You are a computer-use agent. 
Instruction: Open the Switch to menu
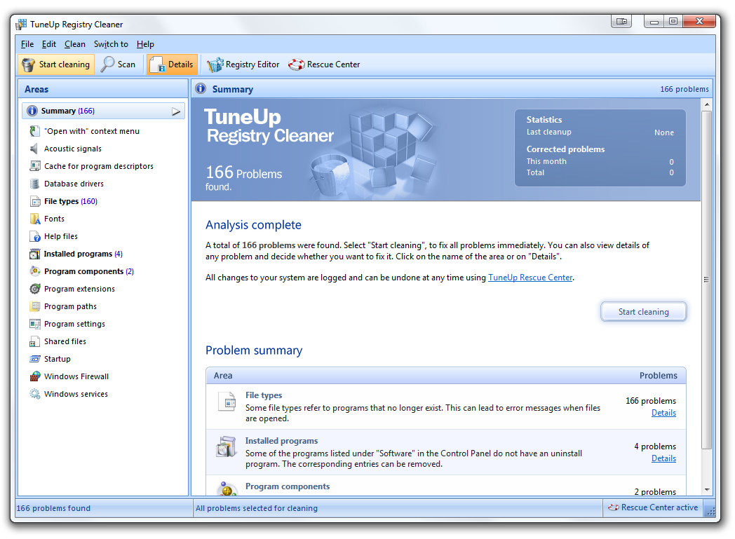[111, 44]
